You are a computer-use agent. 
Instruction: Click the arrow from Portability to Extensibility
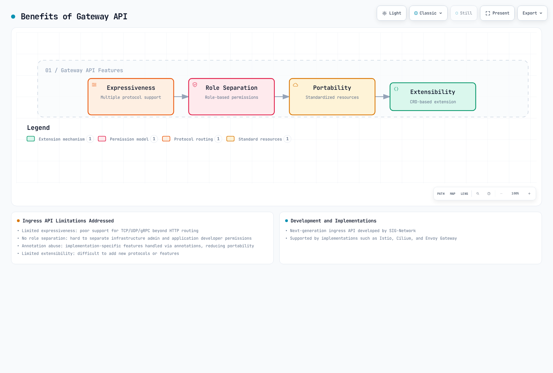[x=383, y=97]
